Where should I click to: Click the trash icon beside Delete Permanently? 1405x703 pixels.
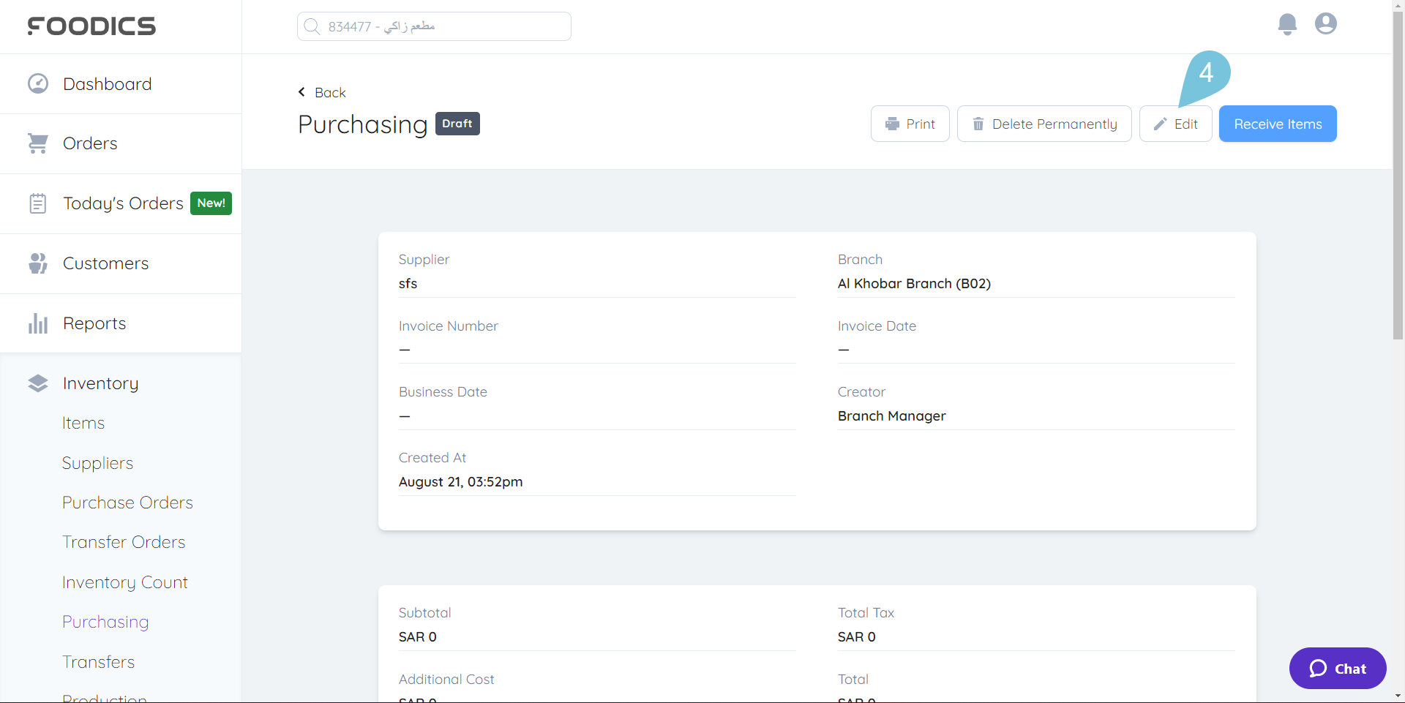[979, 124]
